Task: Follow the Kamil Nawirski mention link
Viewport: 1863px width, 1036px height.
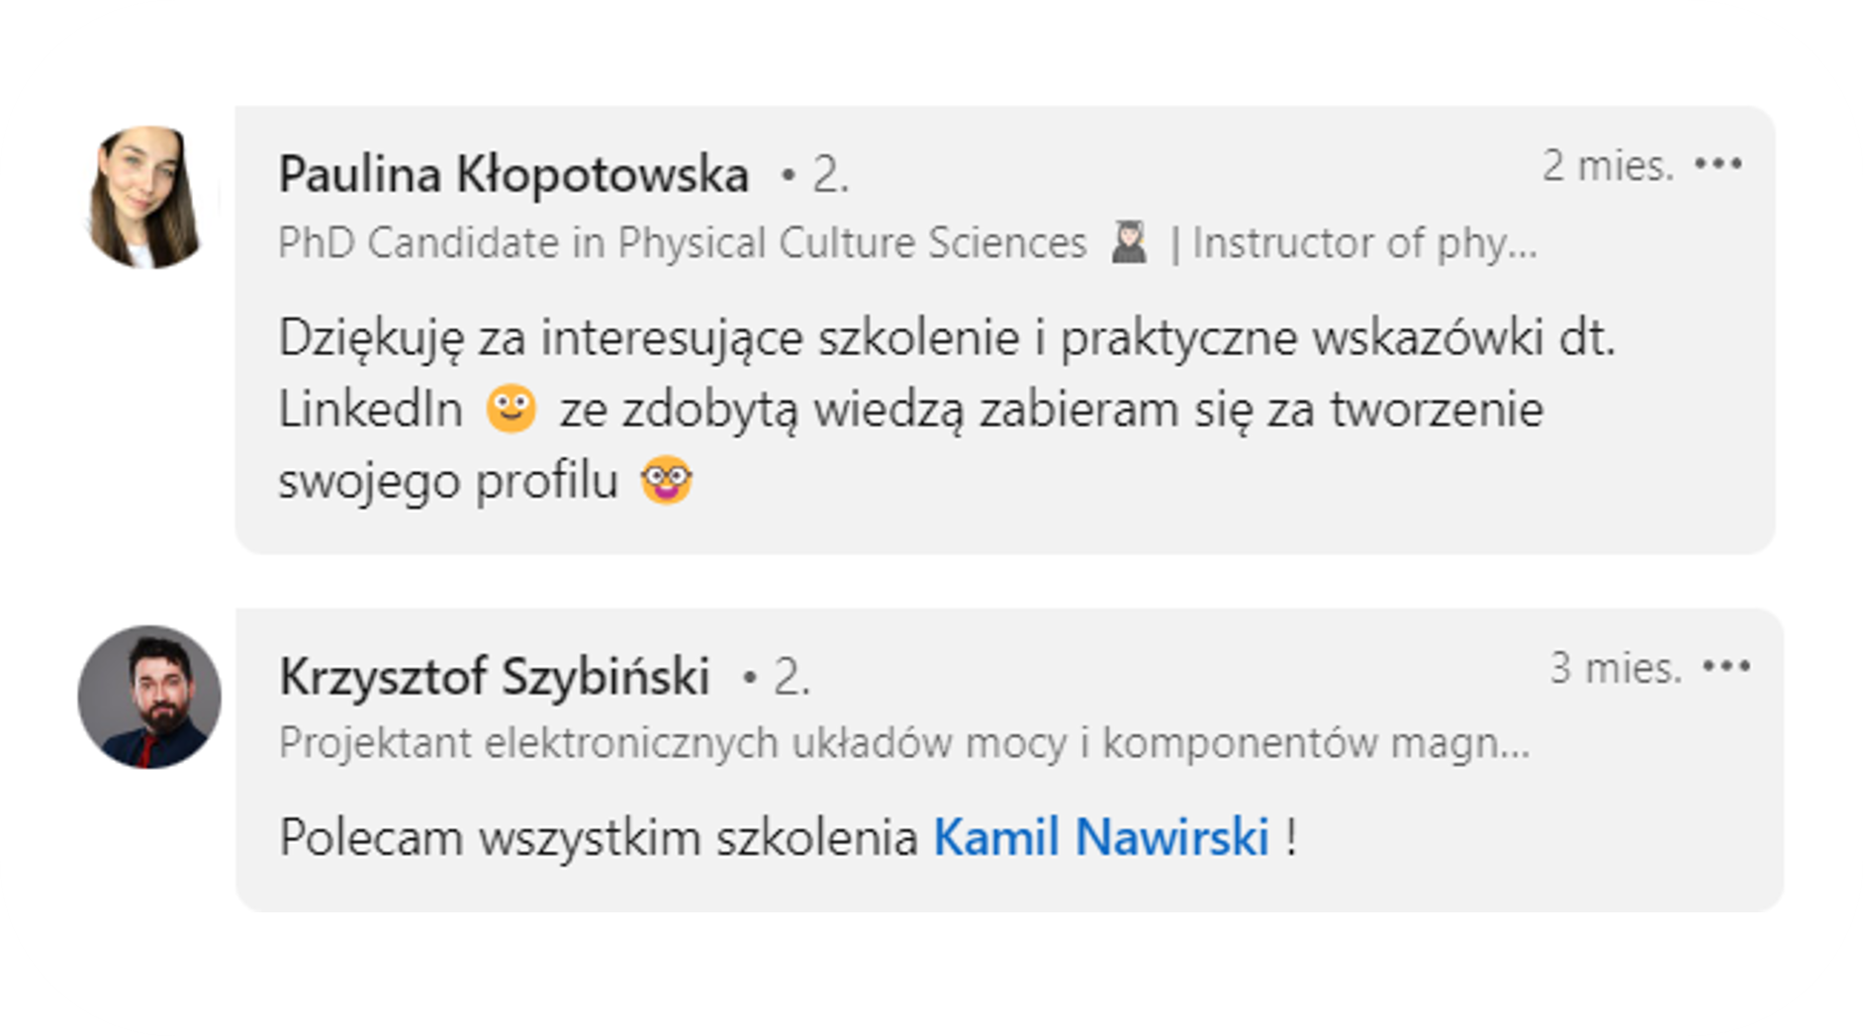Action: click(x=1100, y=837)
